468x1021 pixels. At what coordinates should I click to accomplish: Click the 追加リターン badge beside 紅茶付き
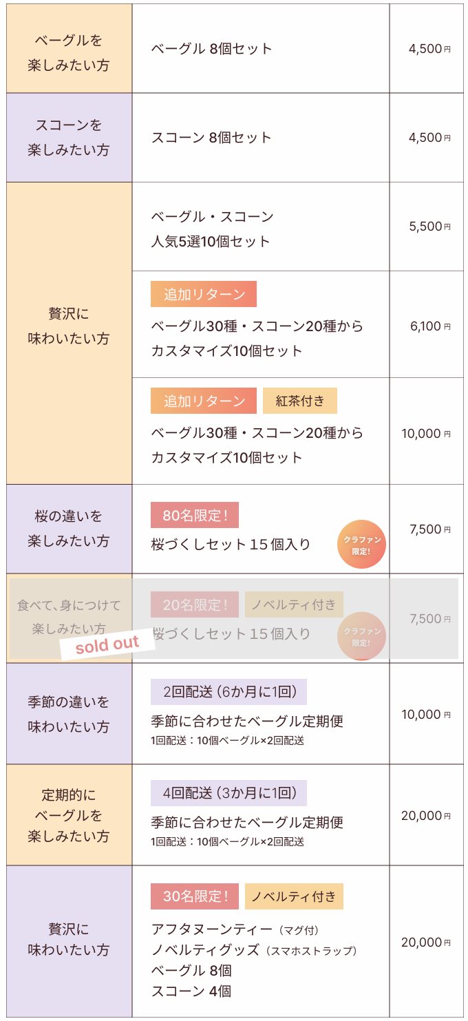pyautogui.click(x=204, y=401)
